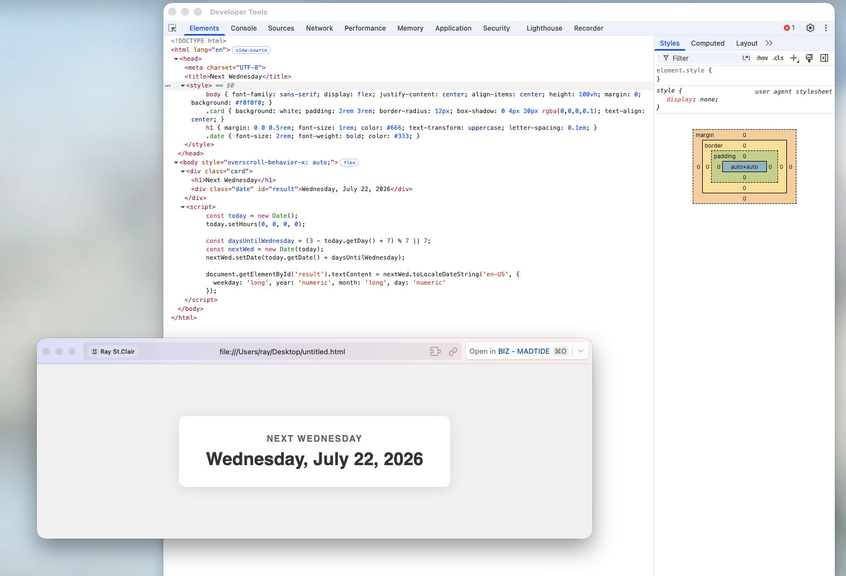Click the user agent stylesheet label
This screenshot has height=576, width=846.
(794, 91)
